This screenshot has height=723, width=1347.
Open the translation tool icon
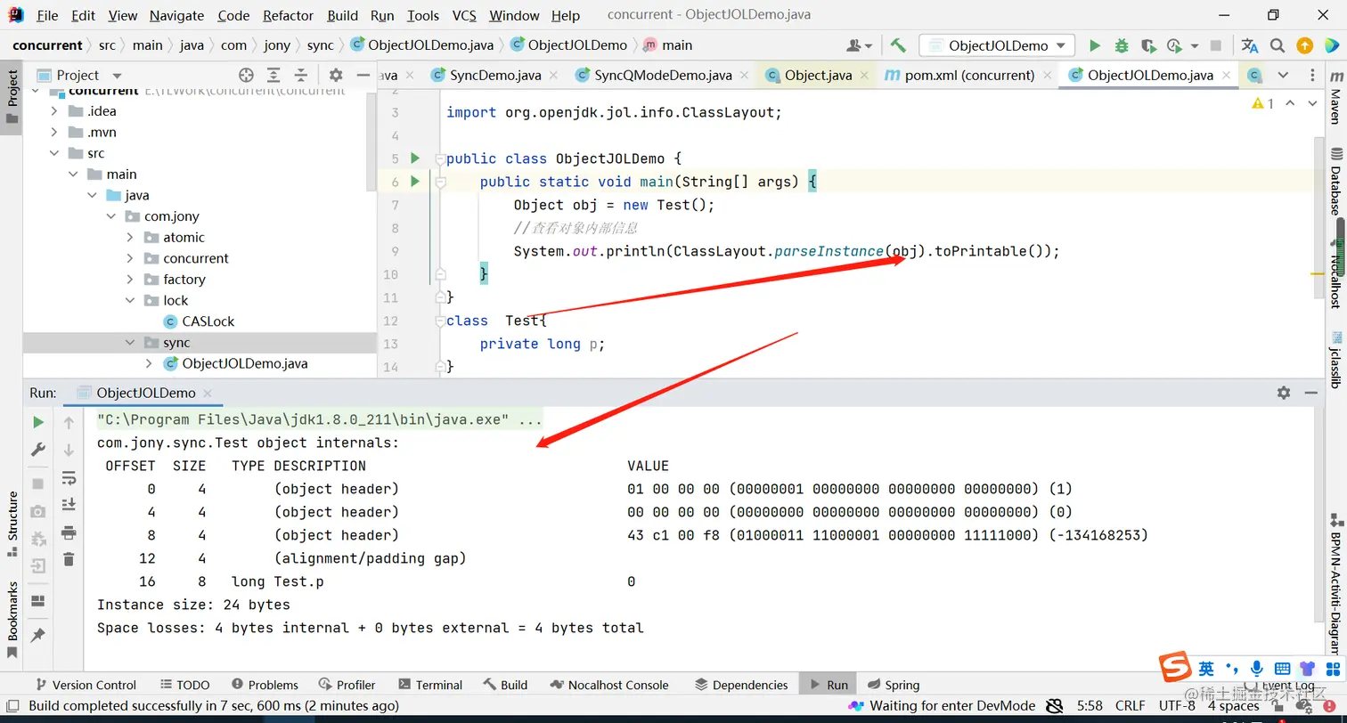tap(1250, 45)
